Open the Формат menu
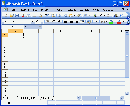 tap(59, 10)
